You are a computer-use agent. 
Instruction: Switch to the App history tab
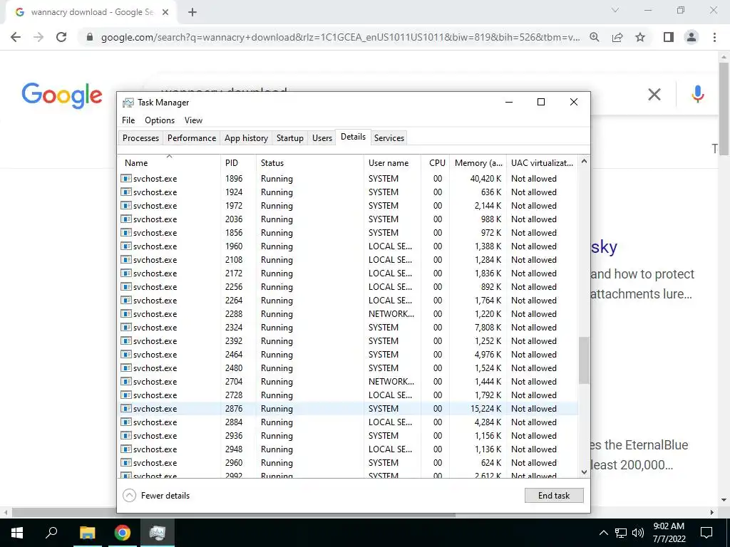tap(246, 137)
